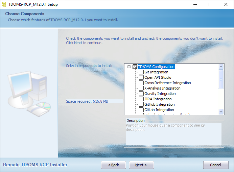Click the component list scrollbar thumb
The height and width of the screenshot is (172, 234).
pos(221,79)
